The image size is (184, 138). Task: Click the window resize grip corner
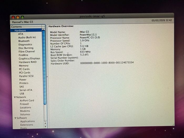[173, 125]
